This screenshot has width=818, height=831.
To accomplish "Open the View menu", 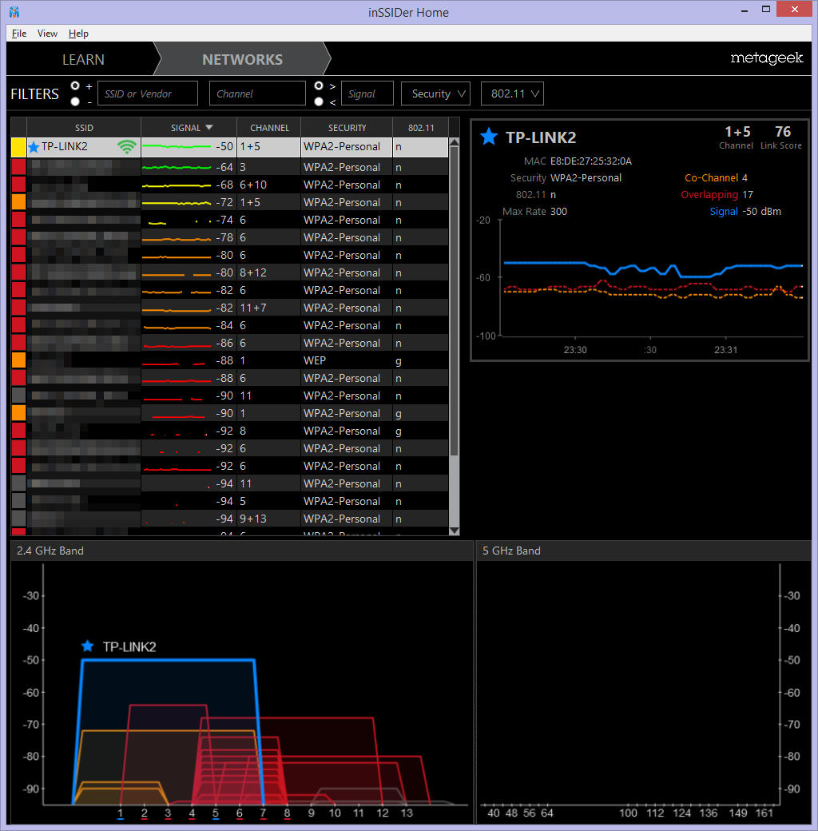I will (47, 34).
